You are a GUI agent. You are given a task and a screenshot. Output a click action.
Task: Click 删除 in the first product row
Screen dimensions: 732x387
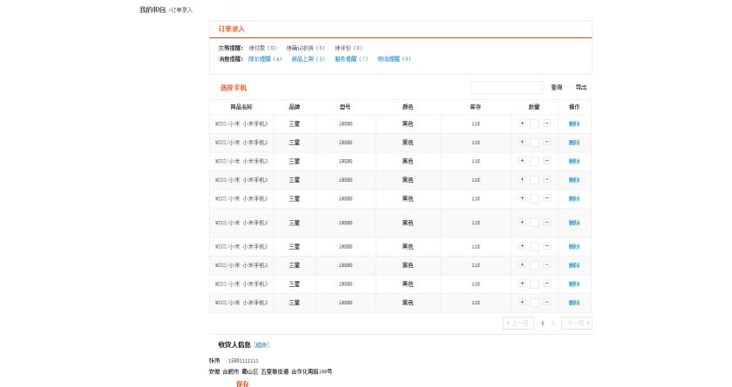point(574,123)
